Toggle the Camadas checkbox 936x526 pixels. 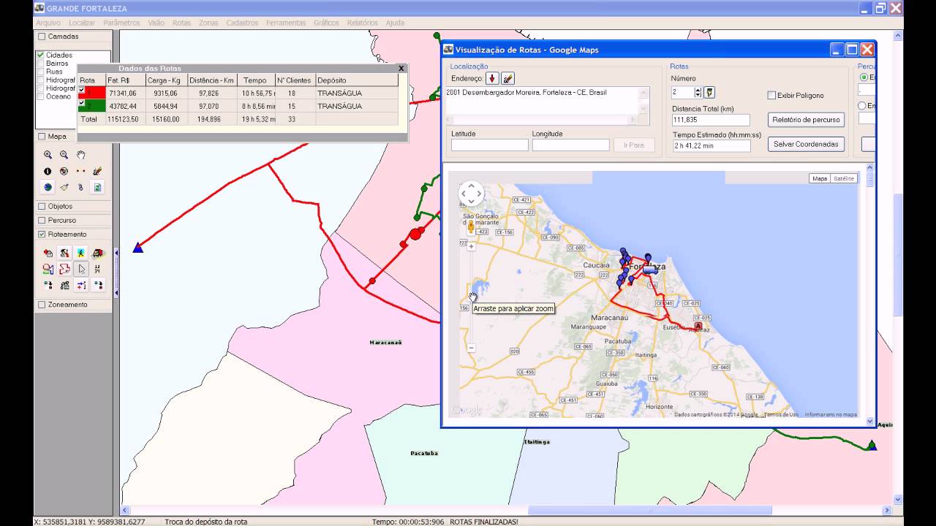(42, 37)
